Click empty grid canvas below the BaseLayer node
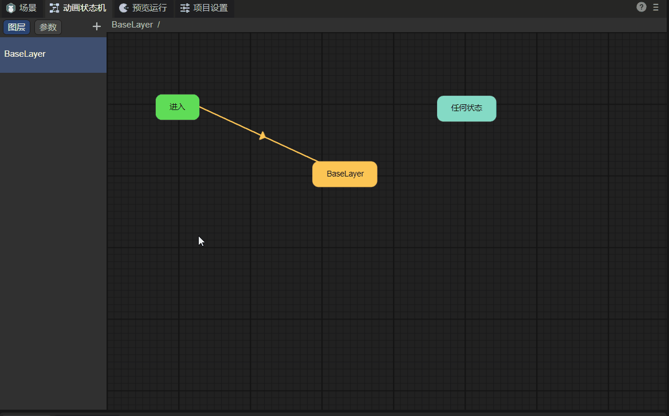The width and height of the screenshot is (669, 416). tap(345, 275)
